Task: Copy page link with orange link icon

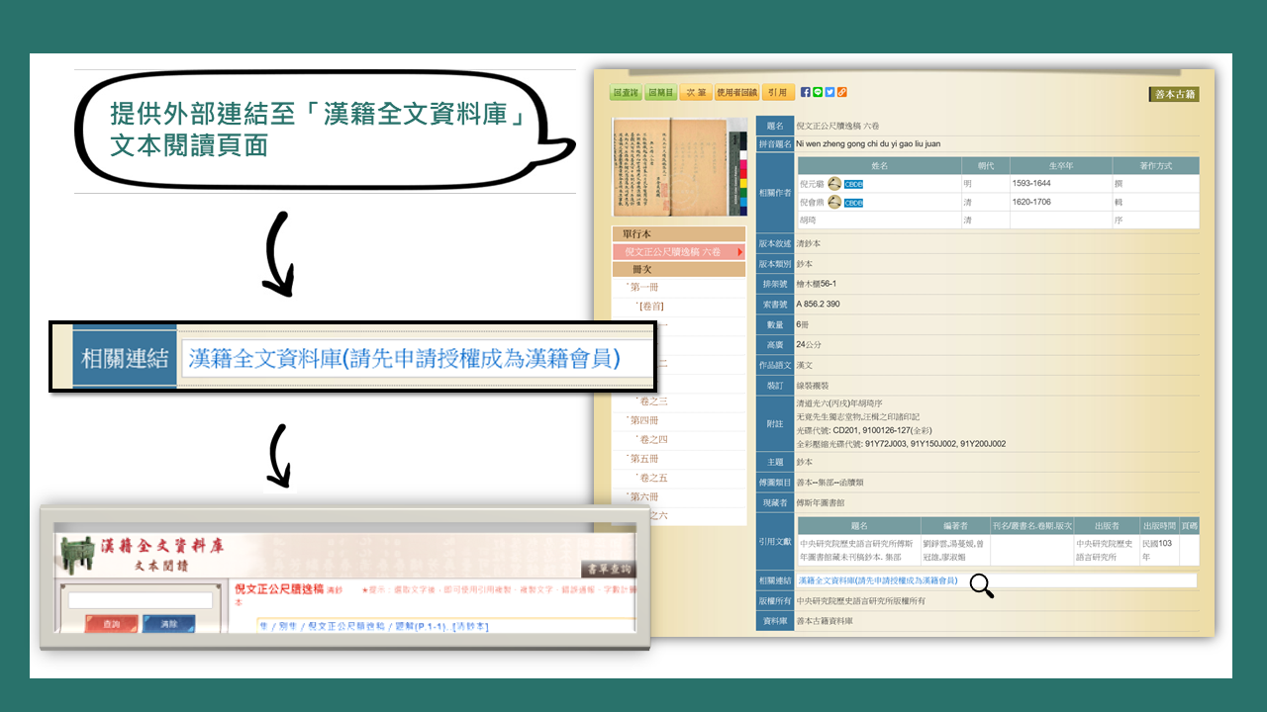Action: [841, 93]
